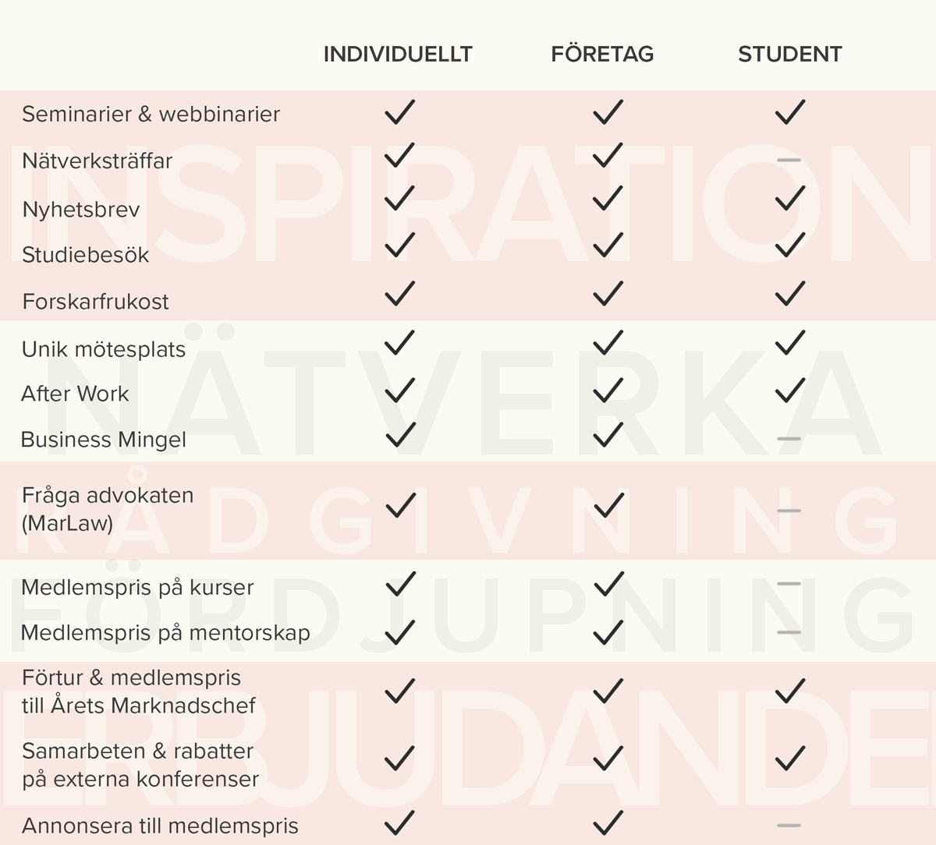Click the INDIVIDUELLT column header

tap(398, 55)
